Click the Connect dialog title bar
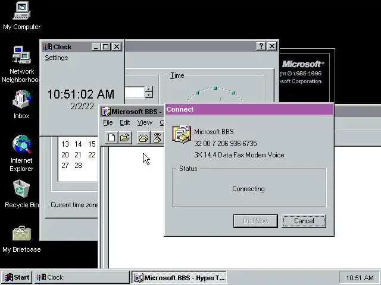This screenshot has height=285, width=381. 249,109
